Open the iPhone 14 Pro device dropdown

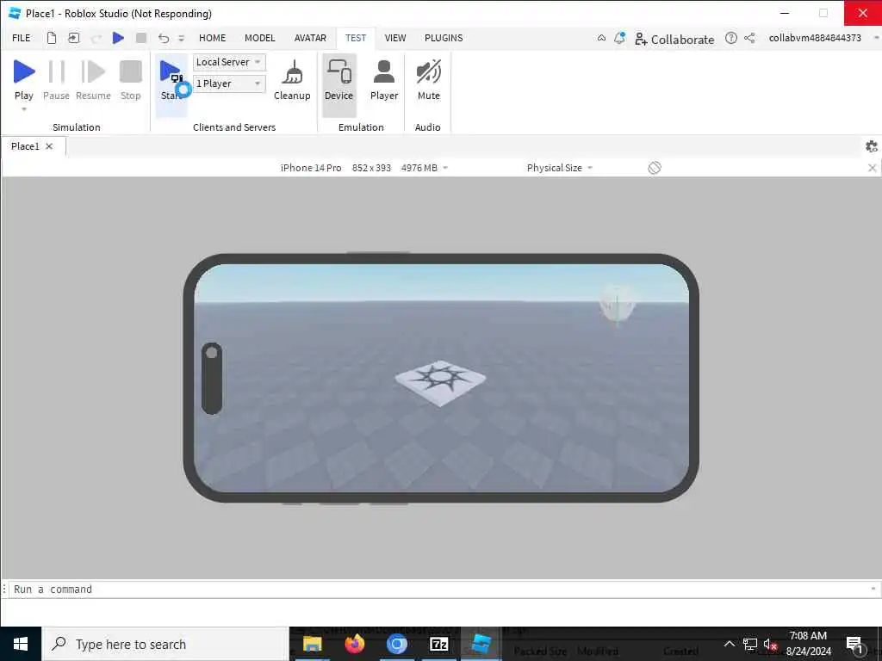point(364,168)
